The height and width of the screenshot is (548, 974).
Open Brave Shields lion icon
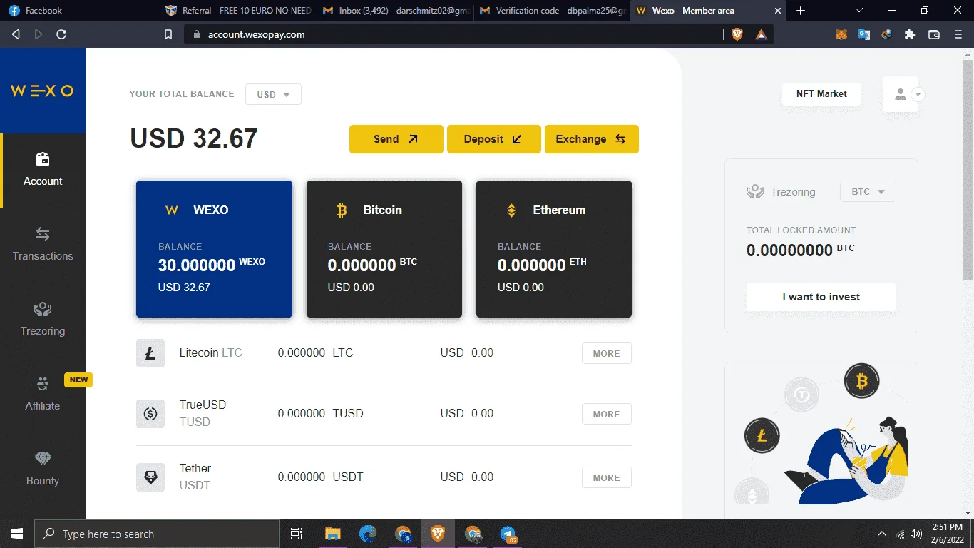pyautogui.click(x=738, y=34)
